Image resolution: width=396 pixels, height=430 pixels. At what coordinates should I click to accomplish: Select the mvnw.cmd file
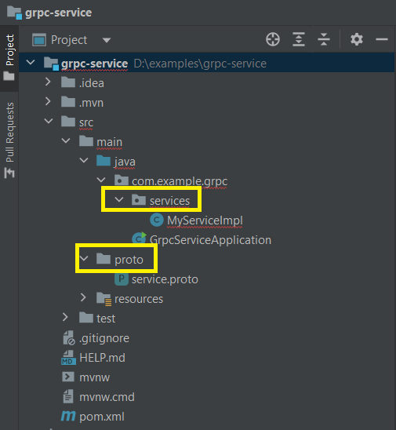point(99,397)
